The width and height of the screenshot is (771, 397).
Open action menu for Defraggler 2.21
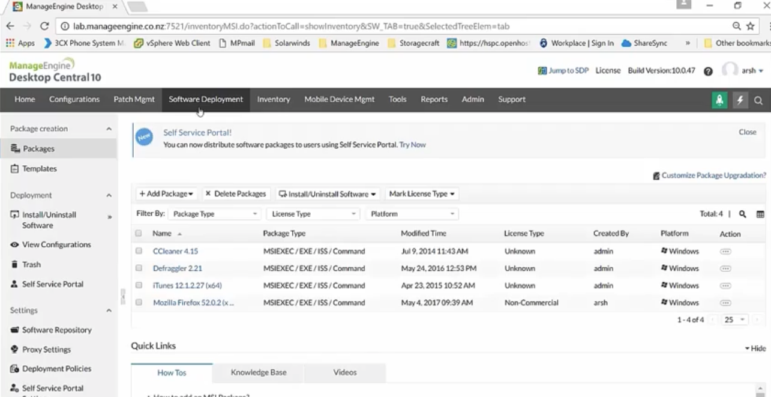click(725, 268)
